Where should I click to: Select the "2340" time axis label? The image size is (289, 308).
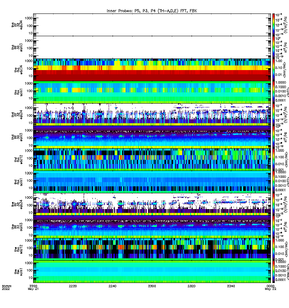coord(231,286)
